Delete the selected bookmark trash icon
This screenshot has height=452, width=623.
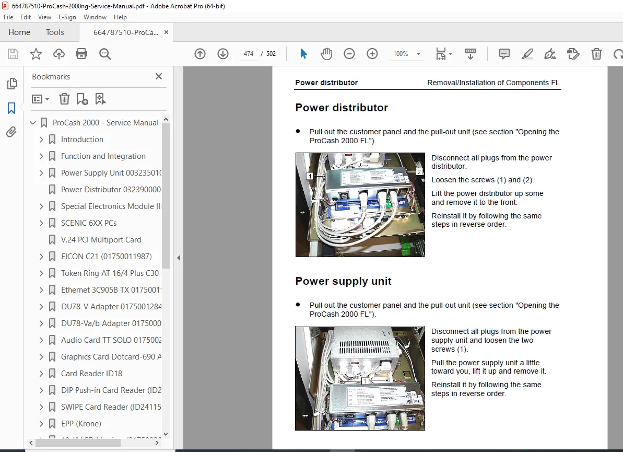point(64,99)
